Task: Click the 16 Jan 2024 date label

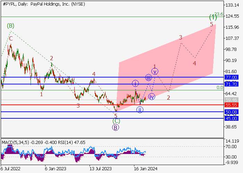Action: click(x=145, y=169)
